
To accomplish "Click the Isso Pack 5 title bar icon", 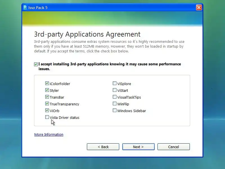I will 25,8.
